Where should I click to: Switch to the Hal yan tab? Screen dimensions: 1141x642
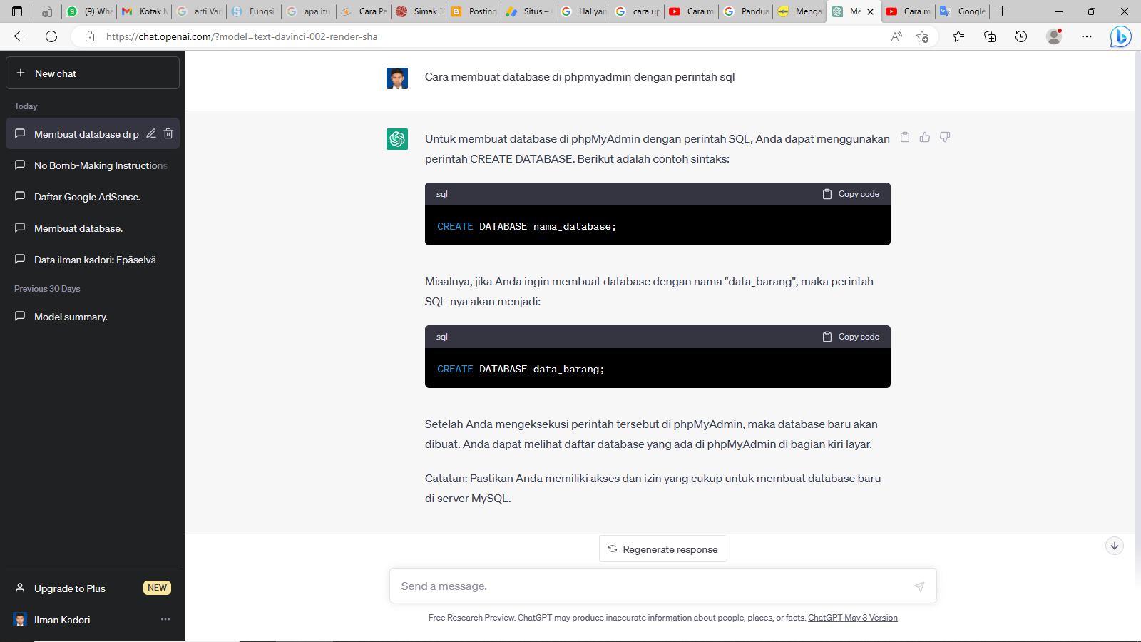coord(584,11)
